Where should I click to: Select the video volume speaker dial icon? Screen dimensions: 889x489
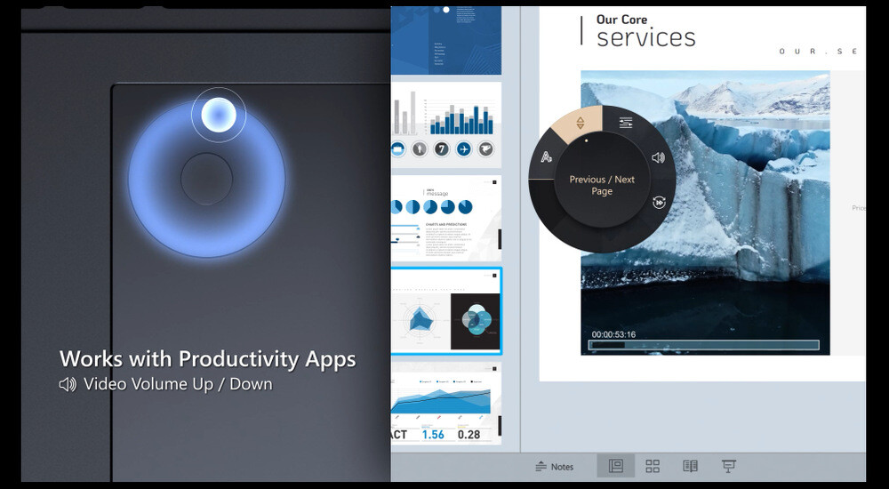point(658,158)
